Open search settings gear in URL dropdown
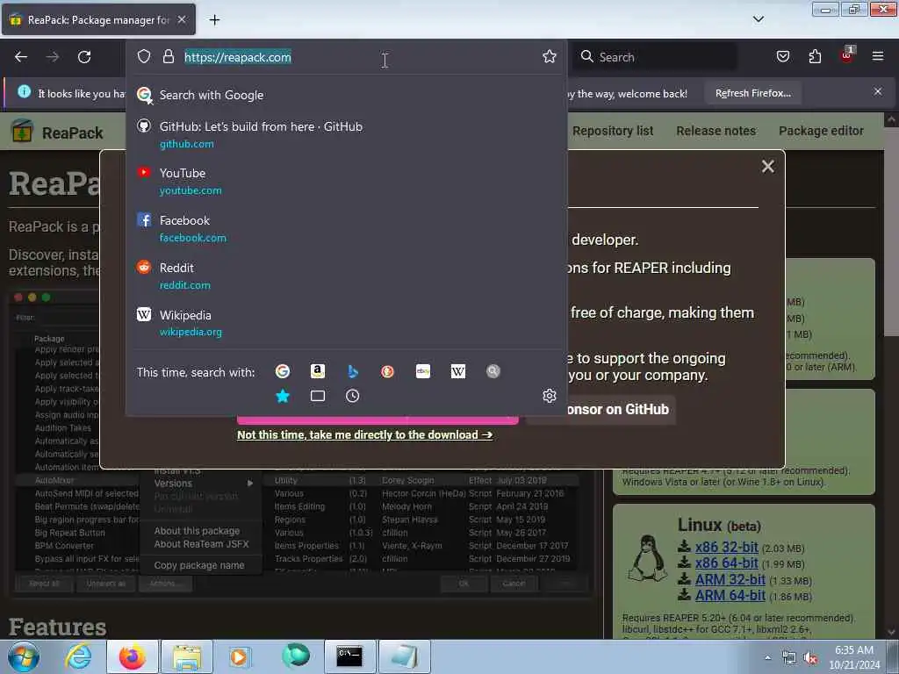The width and height of the screenshot is (899, 674). pos(550,396)
